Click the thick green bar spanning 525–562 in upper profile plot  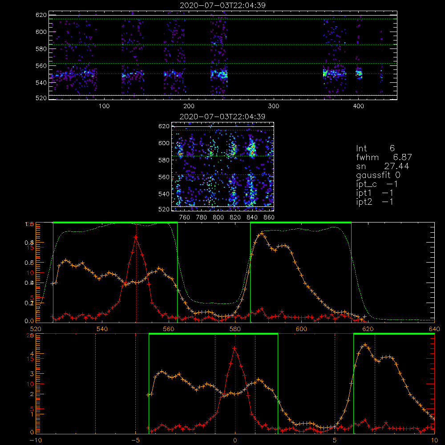[x=115, y=223]
